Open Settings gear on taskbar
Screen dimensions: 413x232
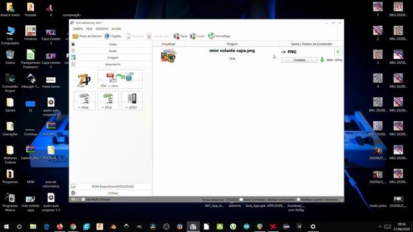[313, 226]
